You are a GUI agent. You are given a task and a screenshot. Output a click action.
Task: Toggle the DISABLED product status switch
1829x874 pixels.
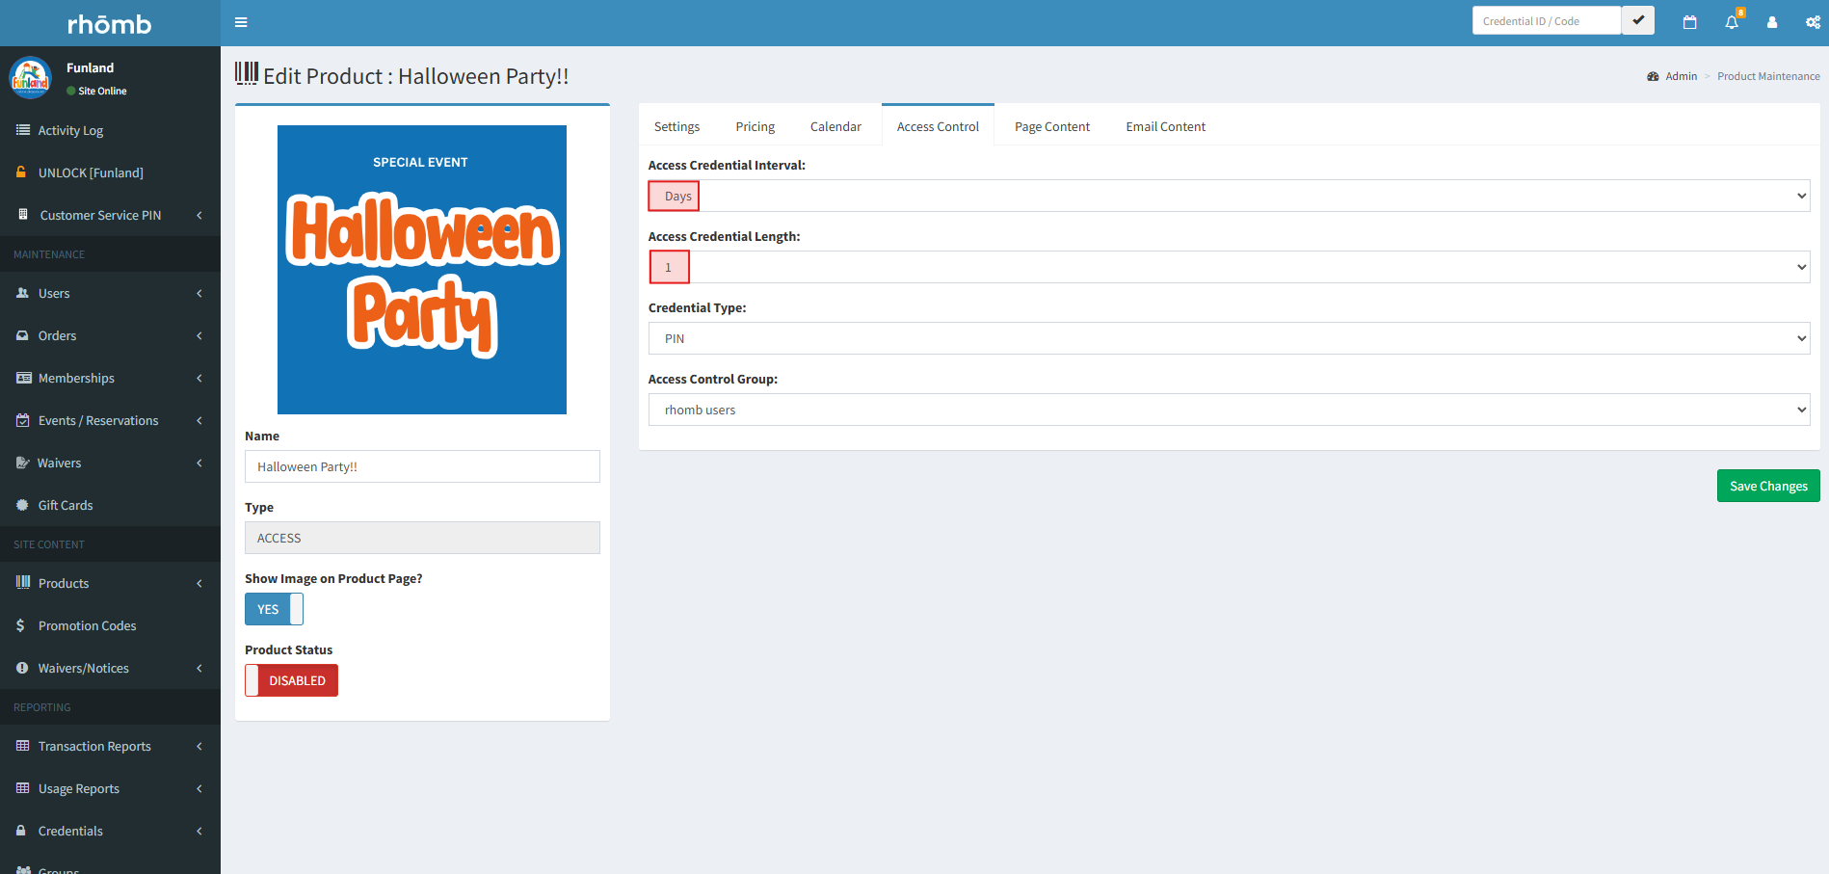291,680
